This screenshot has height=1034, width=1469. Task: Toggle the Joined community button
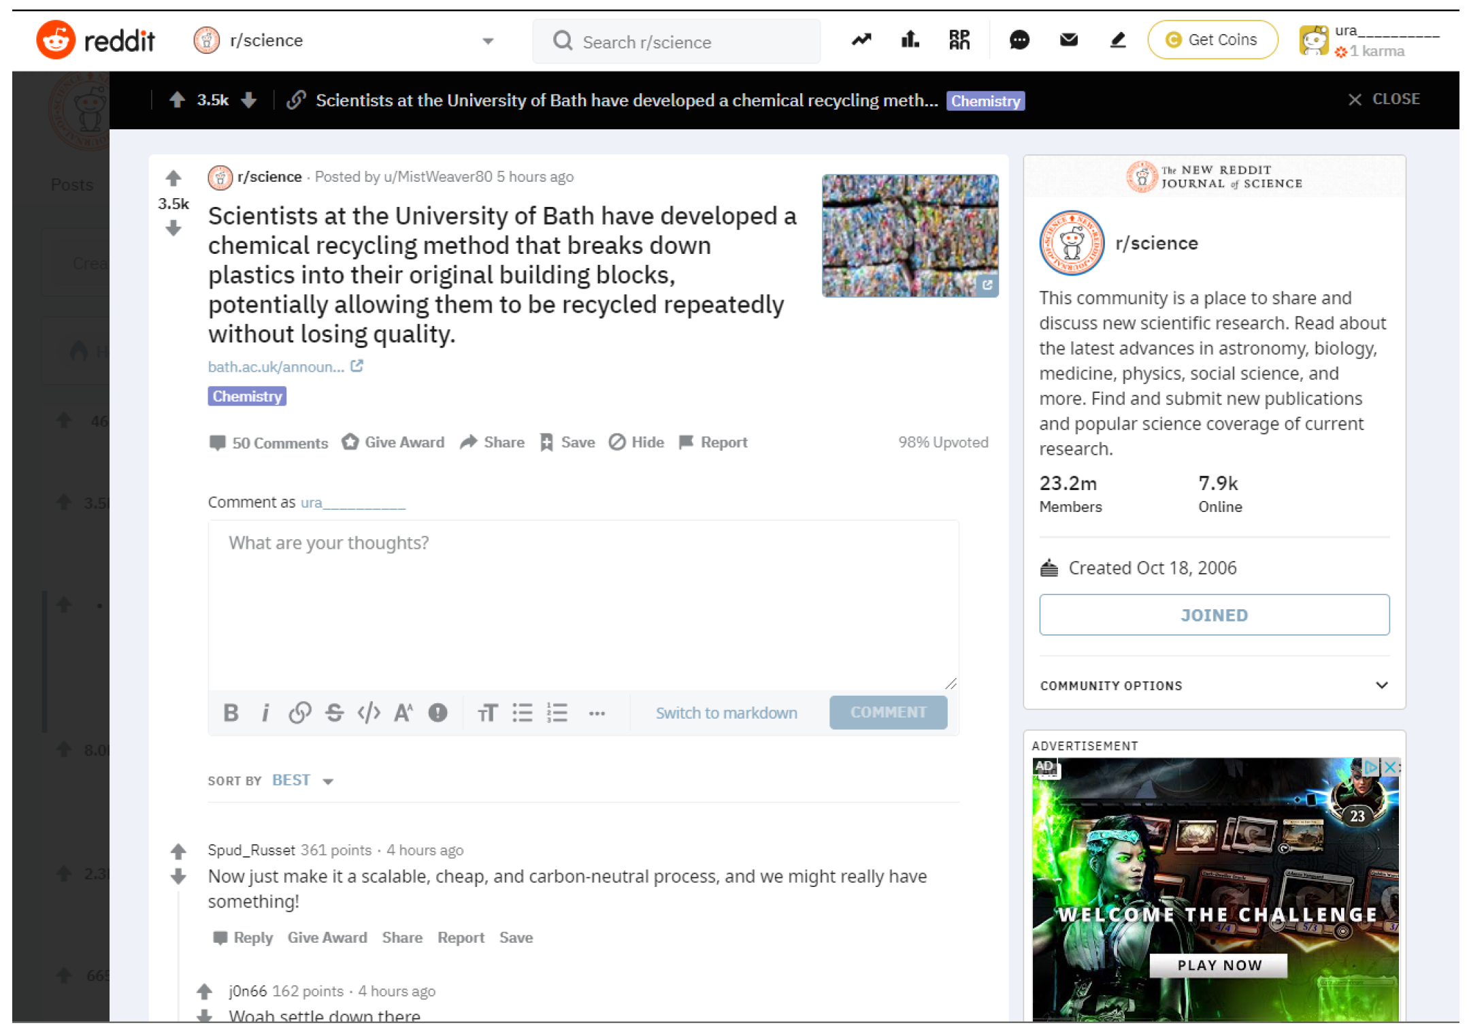(1214, 615)
